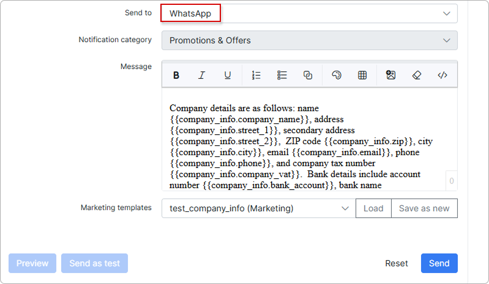Select the Notification category label
This screenshot has width=489, height=284.
coord(115,40)
